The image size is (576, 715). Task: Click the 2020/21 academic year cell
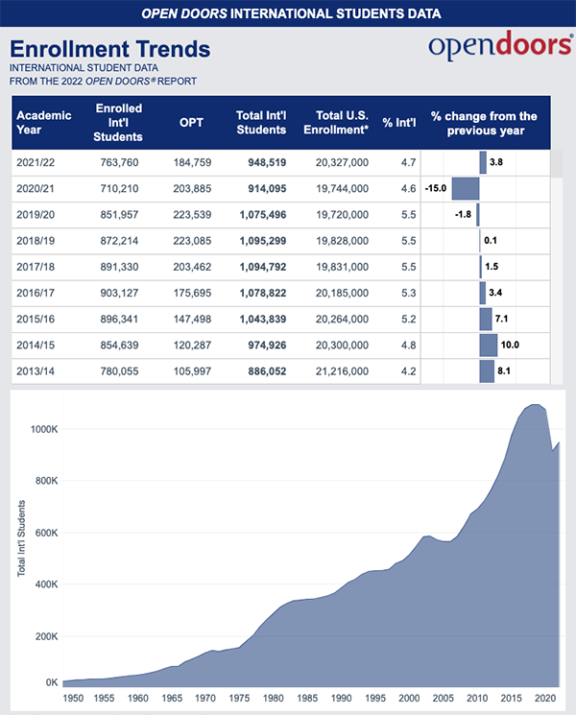pos(36,188)
